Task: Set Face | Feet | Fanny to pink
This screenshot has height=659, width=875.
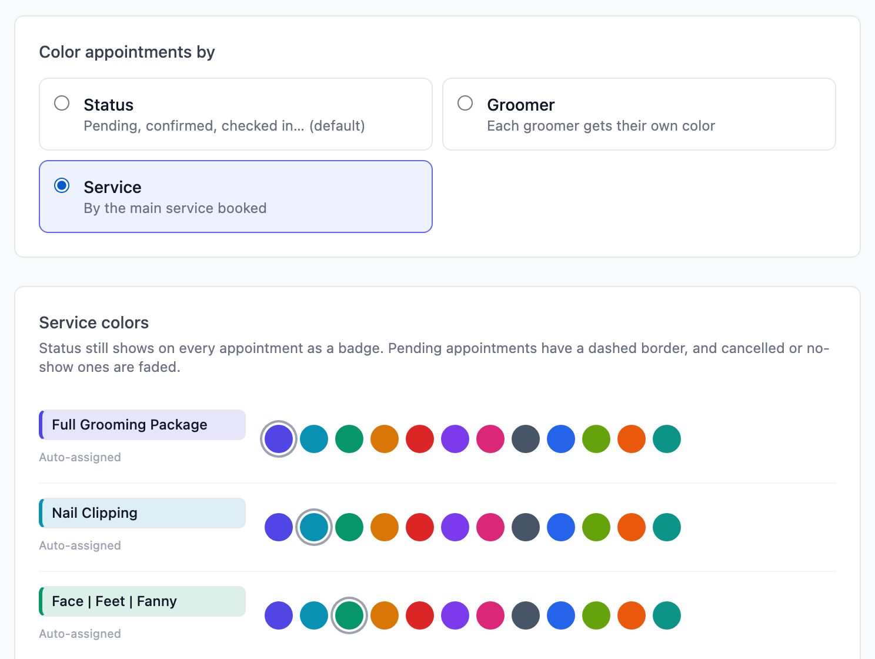Action: tap(490, 615)
